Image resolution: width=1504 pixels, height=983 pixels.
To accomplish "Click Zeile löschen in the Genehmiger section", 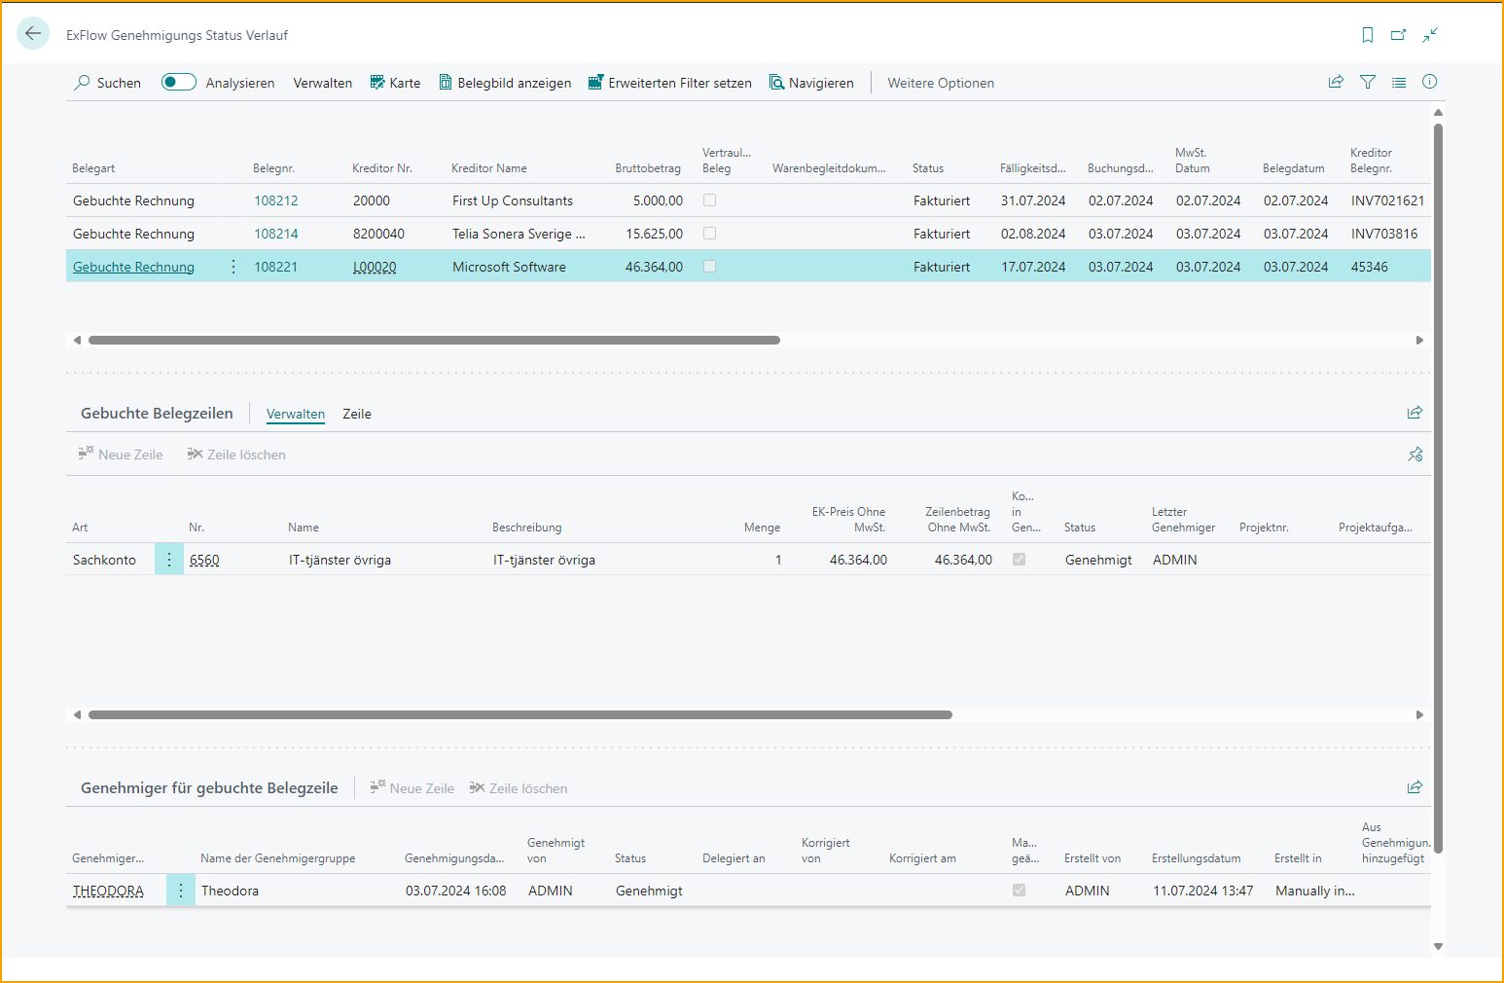I will [519, 788].
